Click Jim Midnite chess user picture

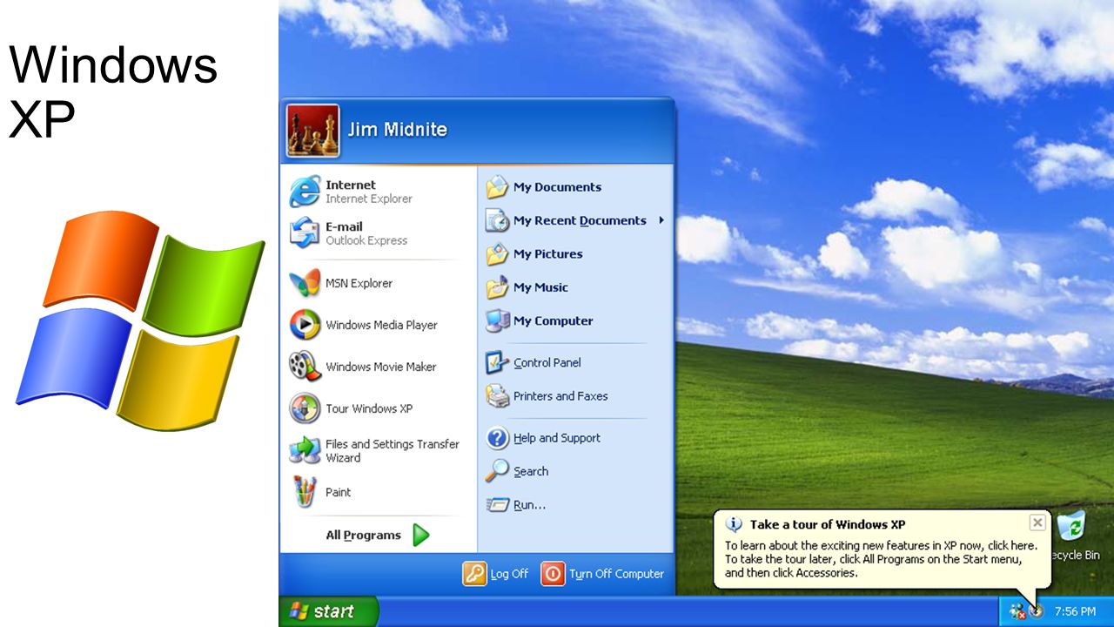[312, 131]
